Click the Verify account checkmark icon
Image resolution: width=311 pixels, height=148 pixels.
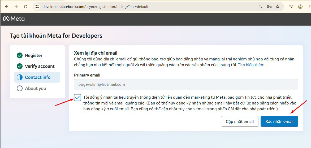(x=20, y=66)
